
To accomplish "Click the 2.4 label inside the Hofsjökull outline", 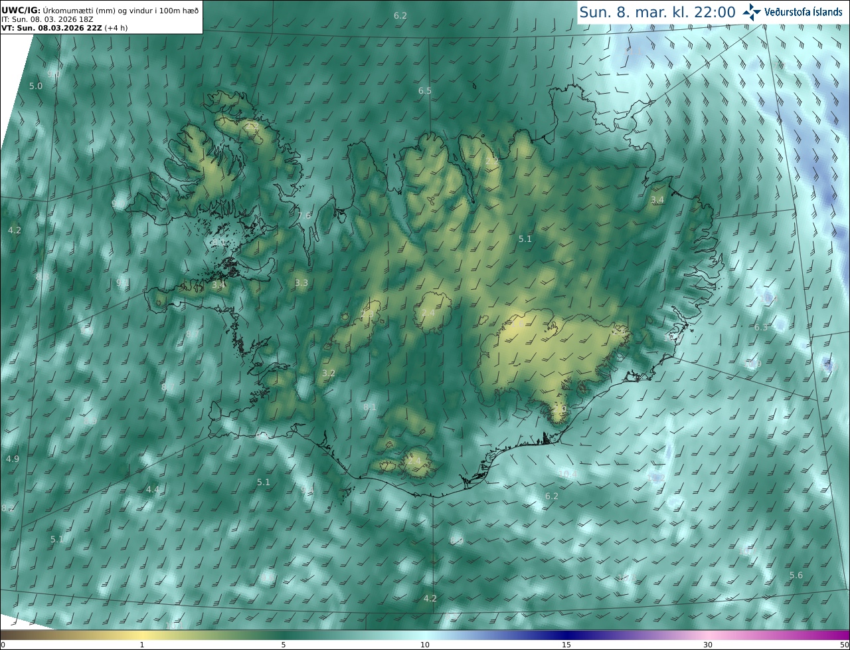I will (x=428, y=313).
